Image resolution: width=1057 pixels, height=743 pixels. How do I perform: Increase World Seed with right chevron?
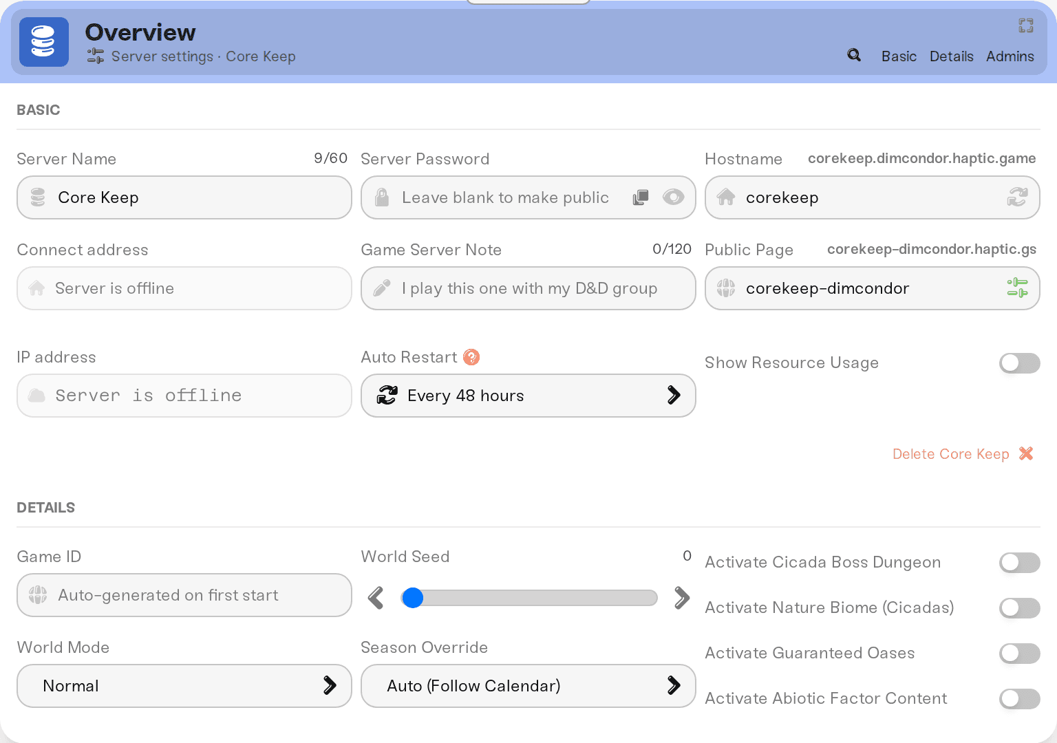[682, 598]
